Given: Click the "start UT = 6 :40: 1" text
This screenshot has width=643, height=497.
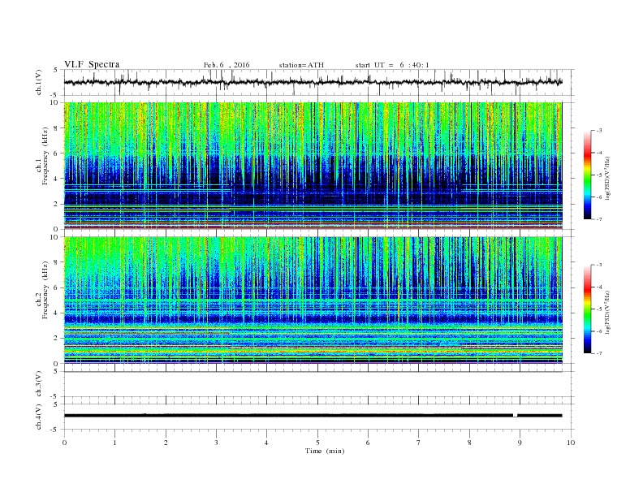Looking at the screenshot, I should [392, 65].
